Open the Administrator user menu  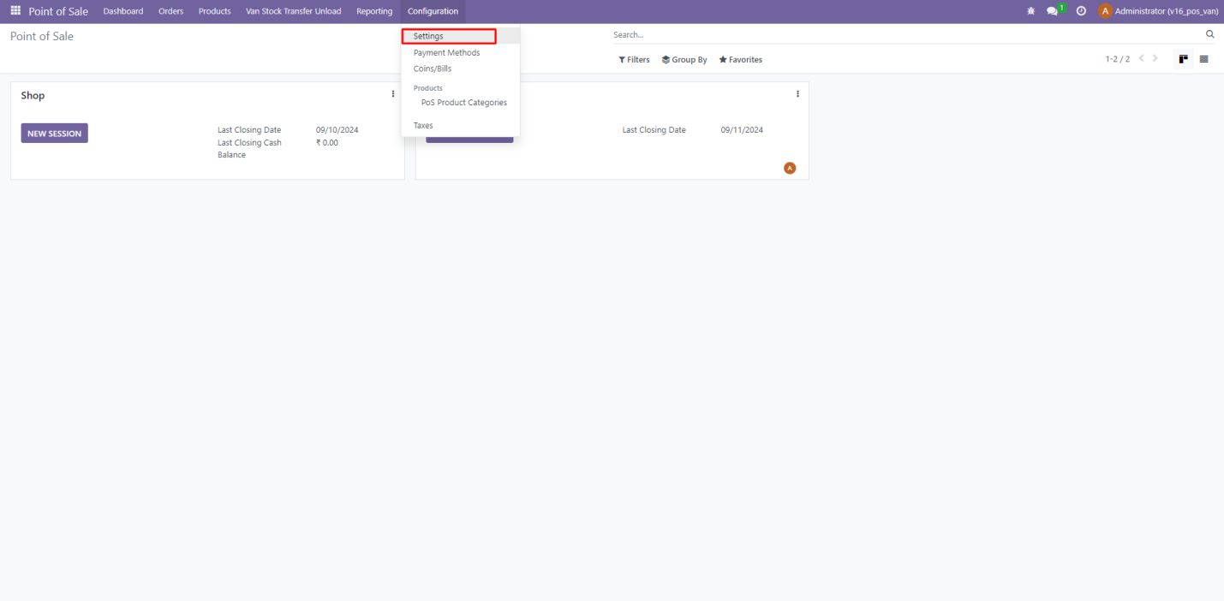pos(1158,11)
